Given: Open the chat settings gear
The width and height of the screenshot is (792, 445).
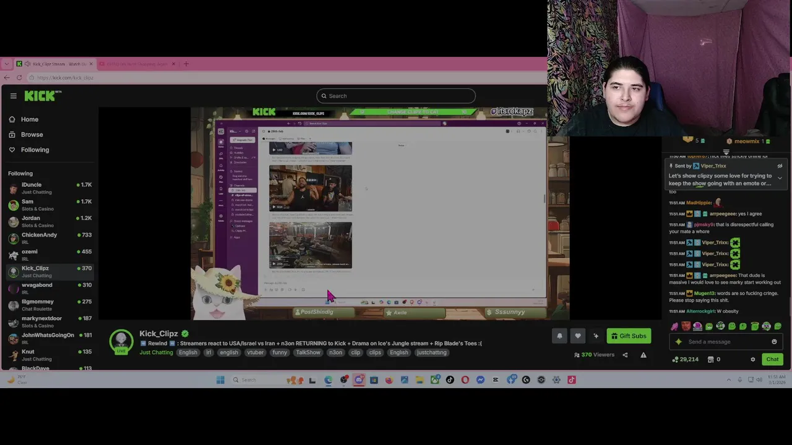Looking at the screenshot, I should (x=753, y=359).
